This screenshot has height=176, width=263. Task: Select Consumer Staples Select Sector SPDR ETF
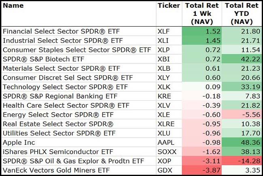76,49
